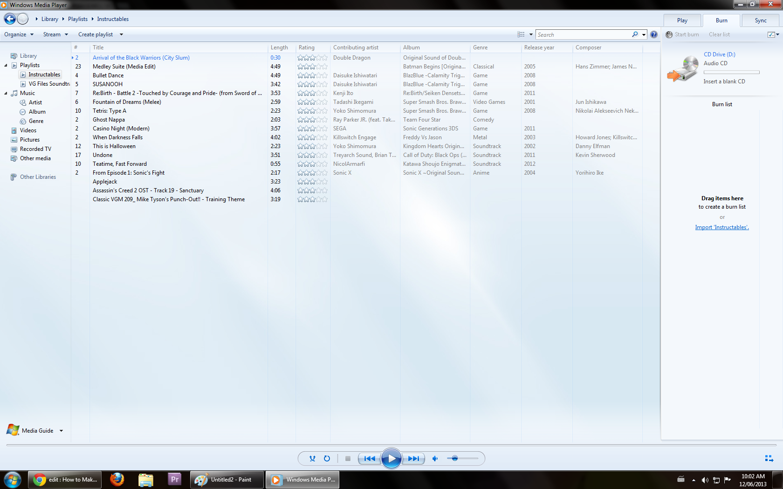
Task: Click the Start burn button
Action: (x=682, y=34)
